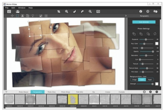Select the Panographic tab
The image size is (164, 111).
[38, 92]
